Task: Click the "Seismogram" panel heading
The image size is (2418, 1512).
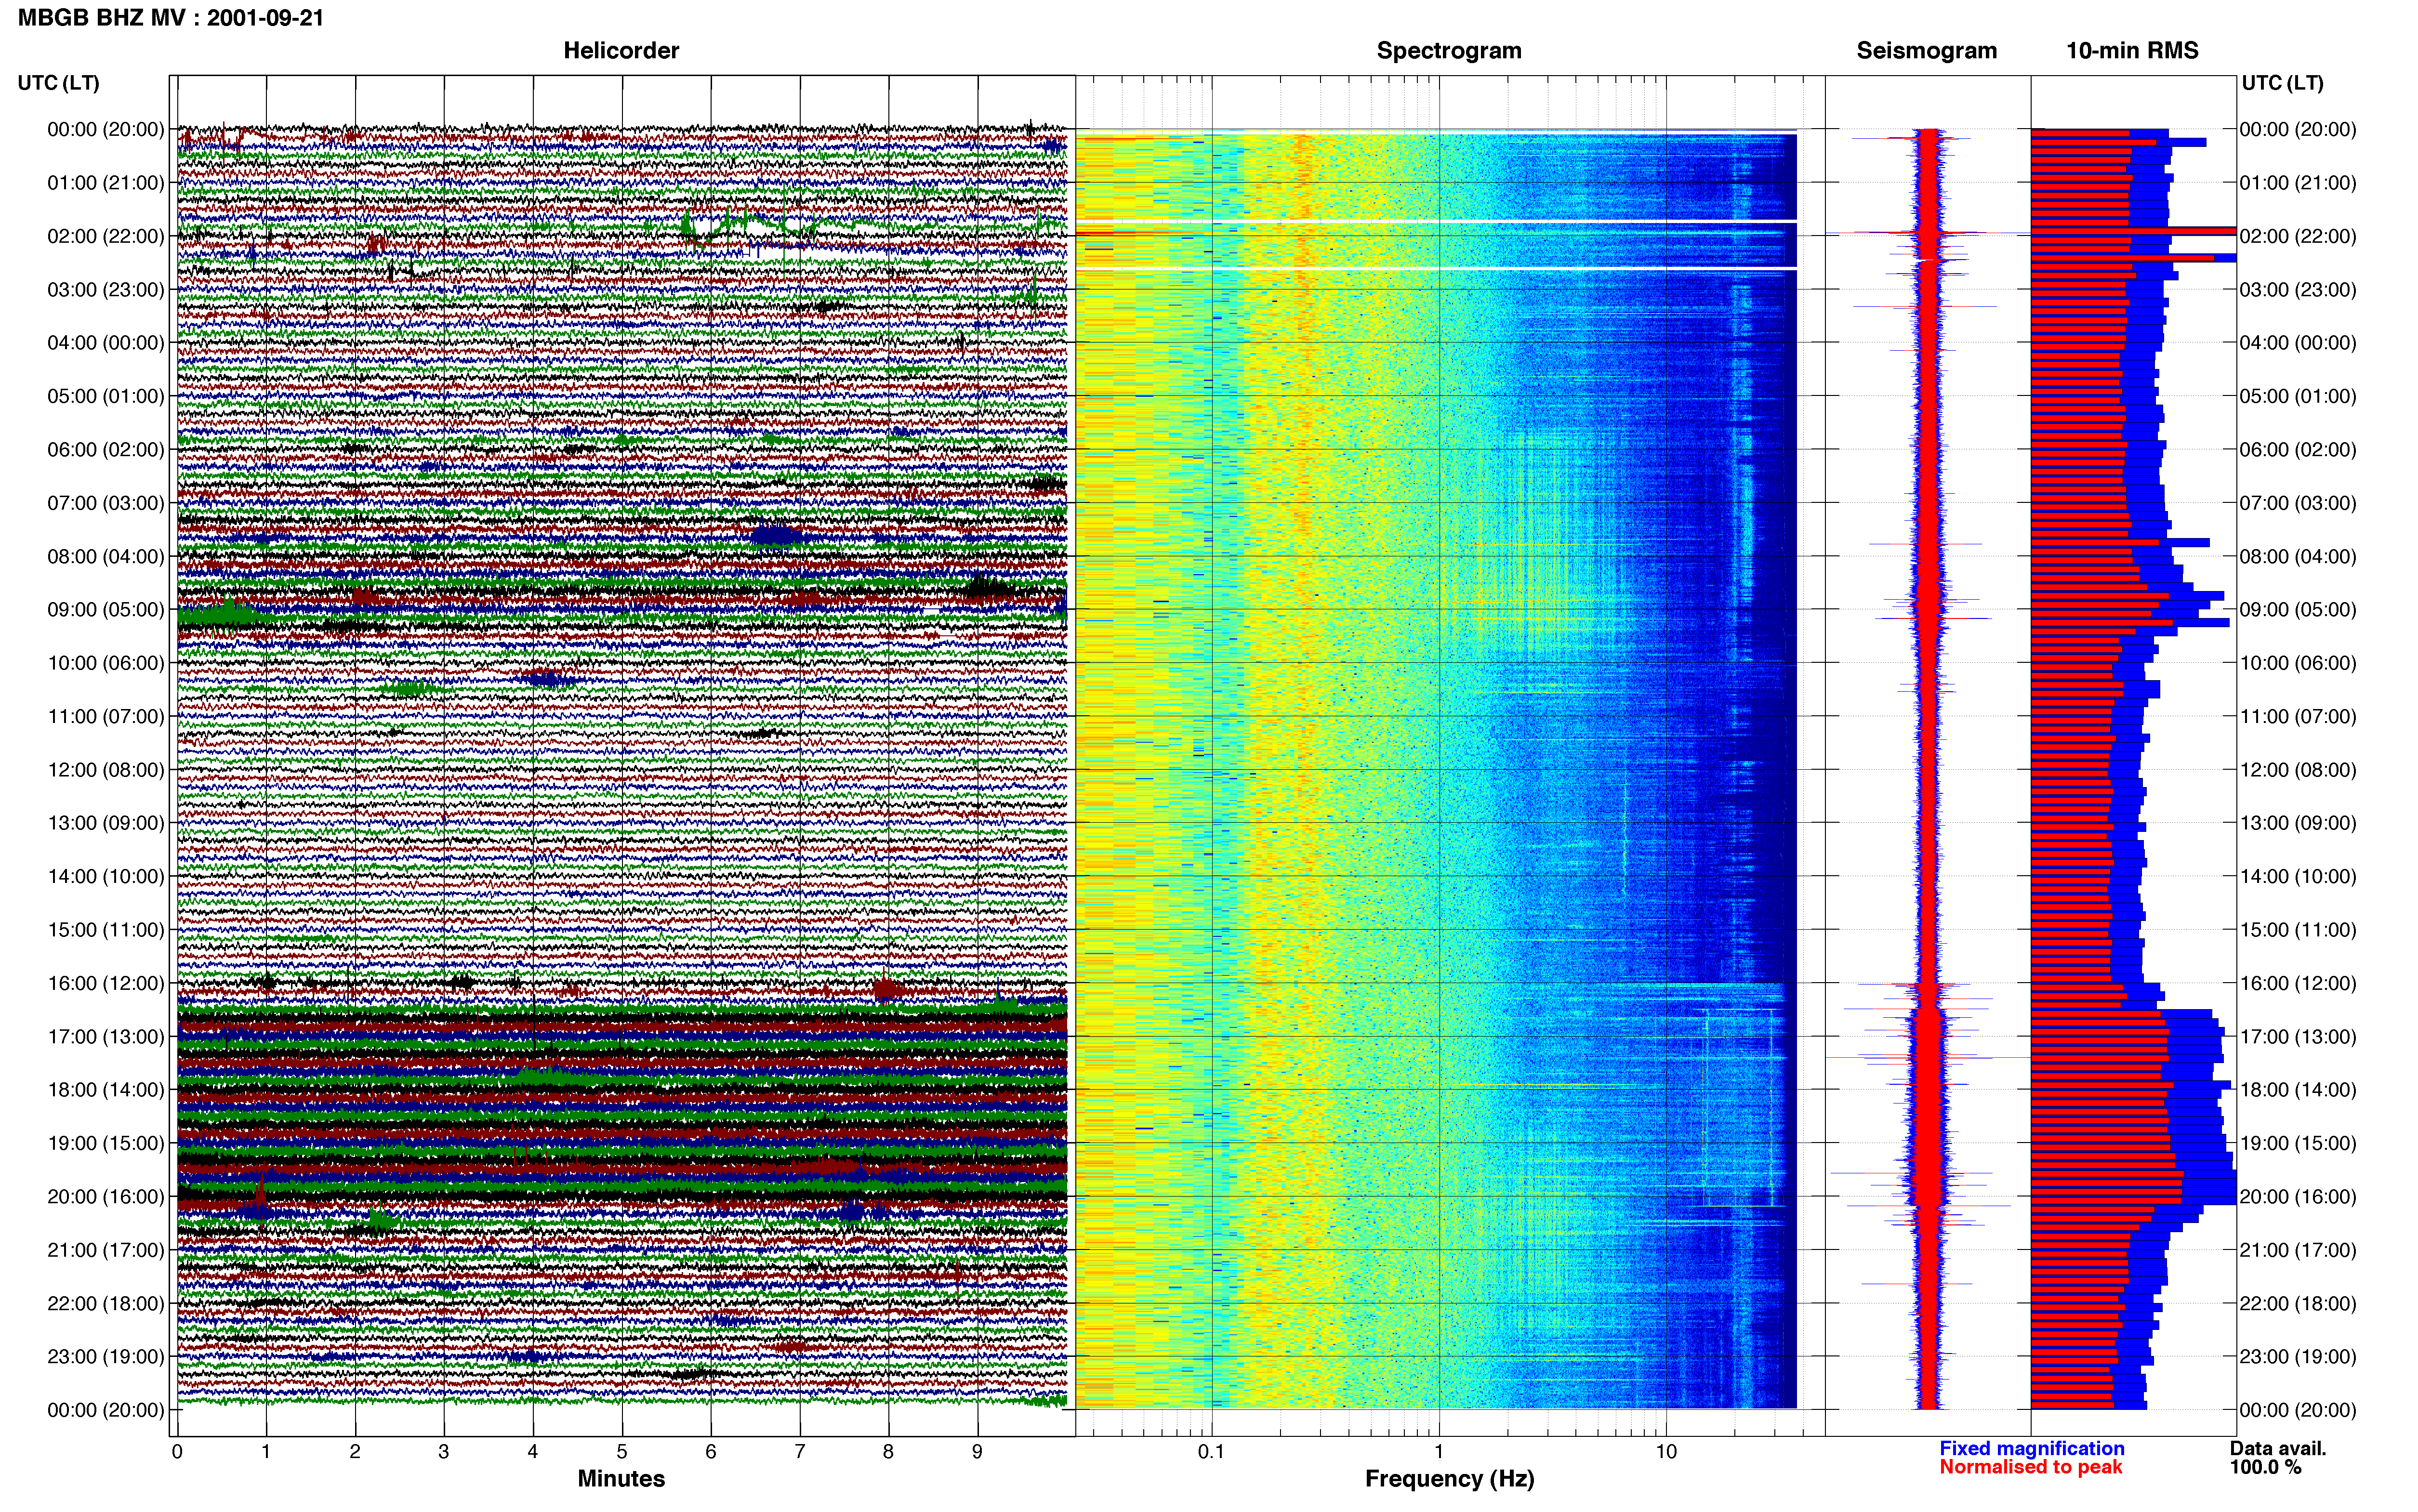Action: [x=1926, y=50]
